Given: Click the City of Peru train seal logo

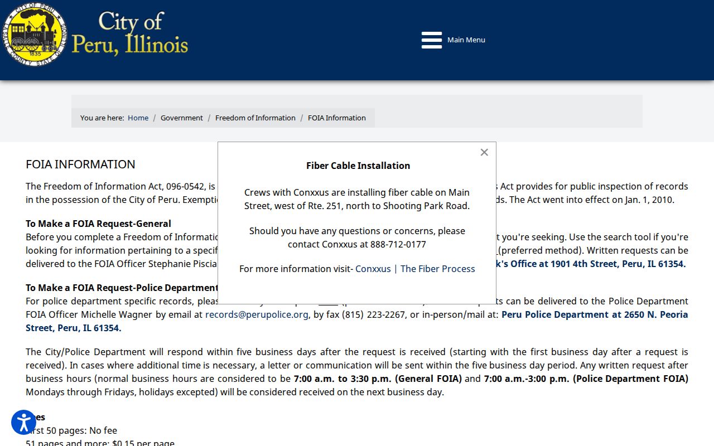Looking at the screenshot, I should [x=34, y=35].
